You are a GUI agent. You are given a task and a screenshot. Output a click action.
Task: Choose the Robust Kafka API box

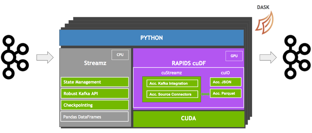click(x=95, y=93)
